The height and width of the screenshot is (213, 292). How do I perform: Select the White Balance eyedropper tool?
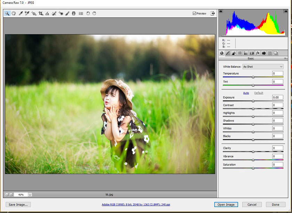click(x=21, y=14)
